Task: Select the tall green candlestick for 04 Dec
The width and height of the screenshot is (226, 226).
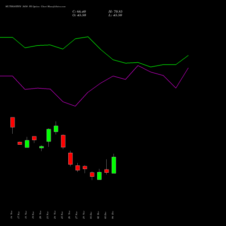Action: click(x=114, y=165)
